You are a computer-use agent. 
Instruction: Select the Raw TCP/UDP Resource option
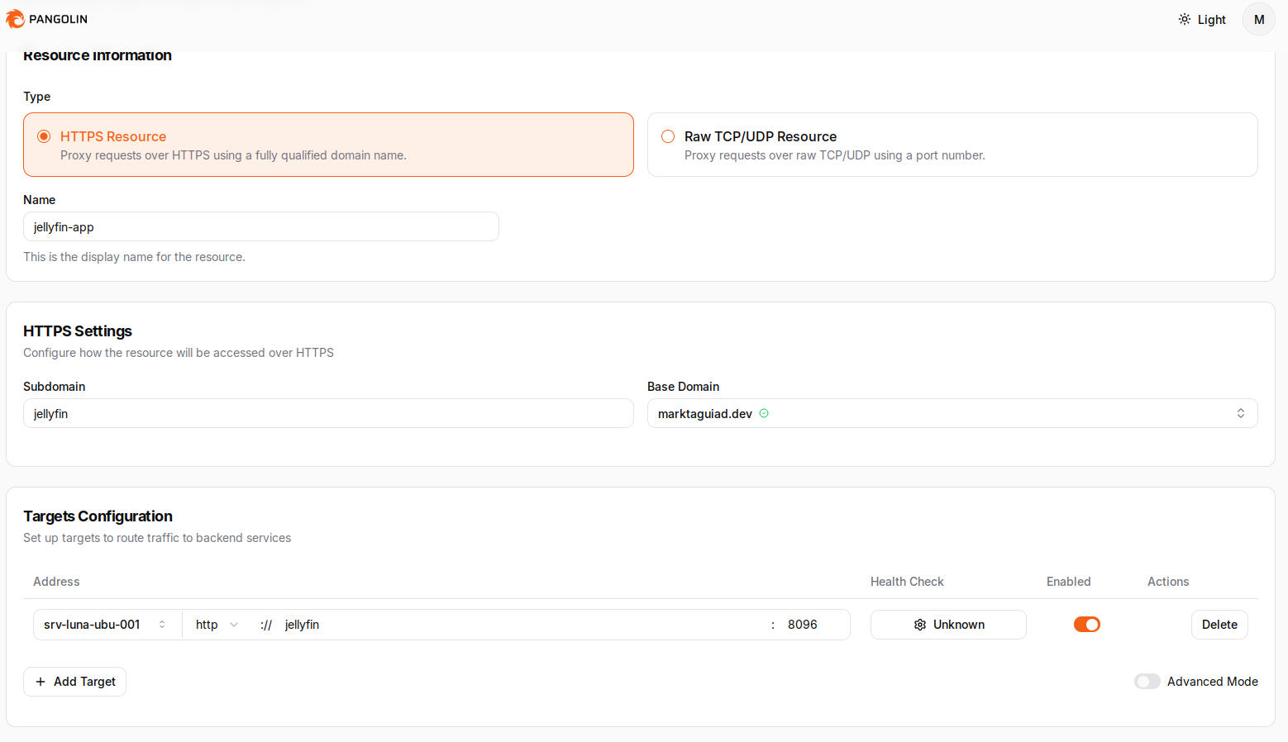point(668,136)
